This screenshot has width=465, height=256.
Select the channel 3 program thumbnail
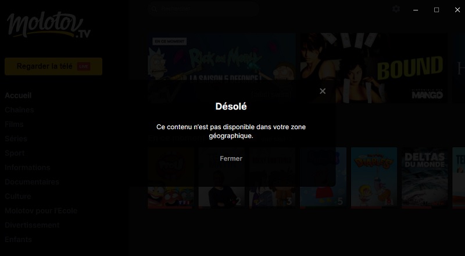point(272,177)
